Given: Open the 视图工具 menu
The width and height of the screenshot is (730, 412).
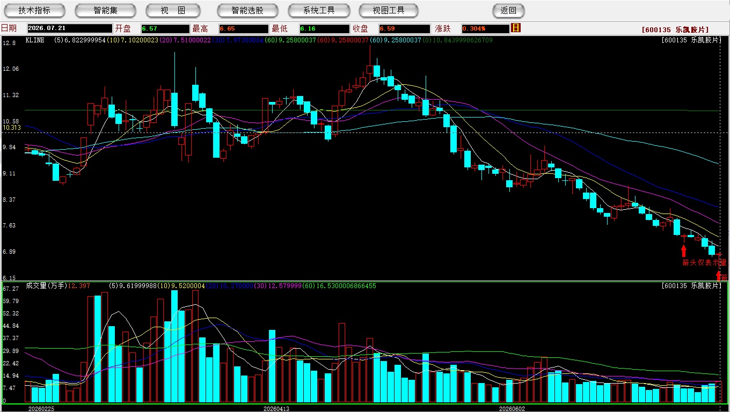Looking at the screenshot, I should (389, 10).
